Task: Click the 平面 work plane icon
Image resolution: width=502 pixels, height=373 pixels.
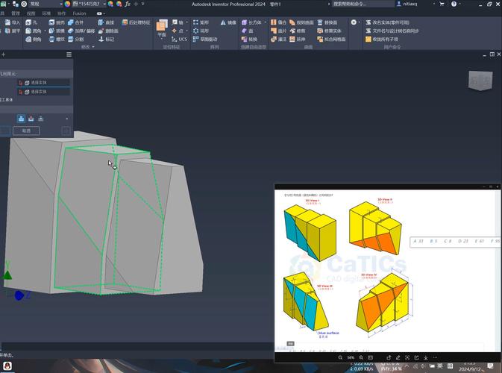Action: coord(162,30)
